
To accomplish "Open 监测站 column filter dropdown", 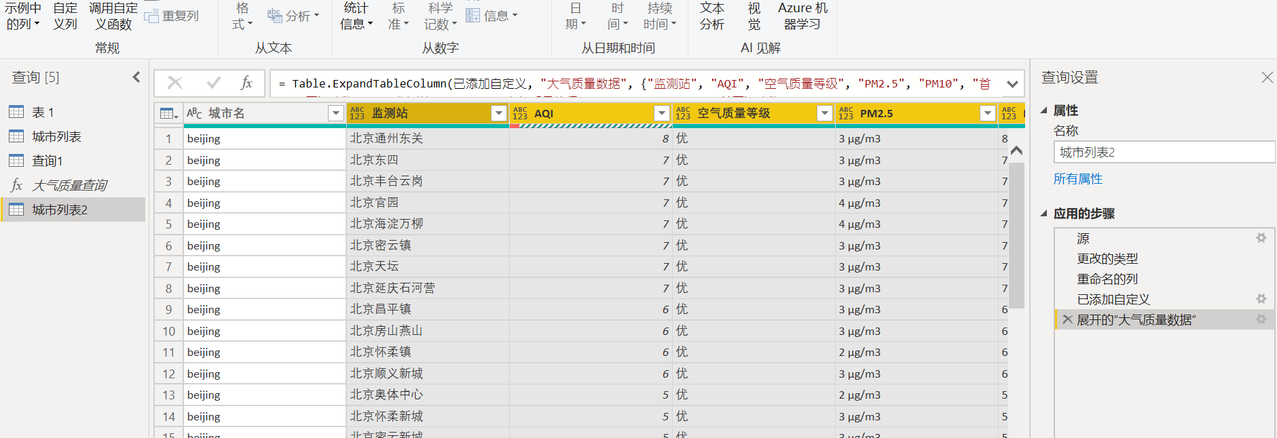I will click(x=499, y=113).
